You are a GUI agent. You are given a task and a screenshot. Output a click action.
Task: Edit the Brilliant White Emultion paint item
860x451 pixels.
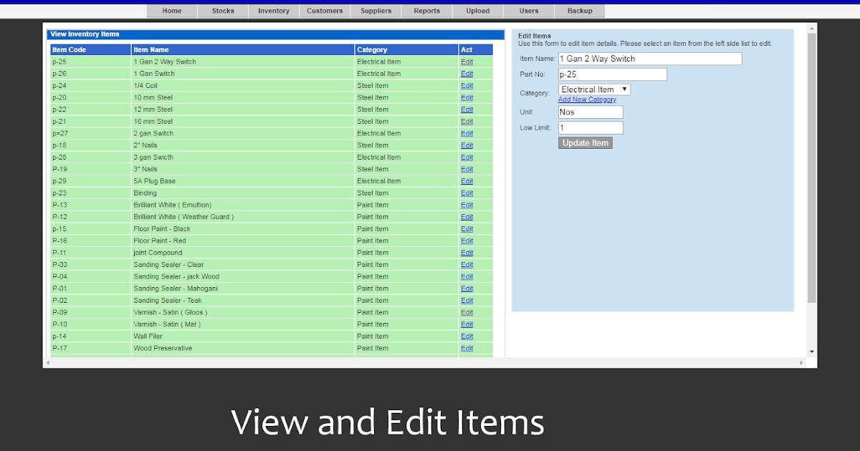tap(467, 205)
